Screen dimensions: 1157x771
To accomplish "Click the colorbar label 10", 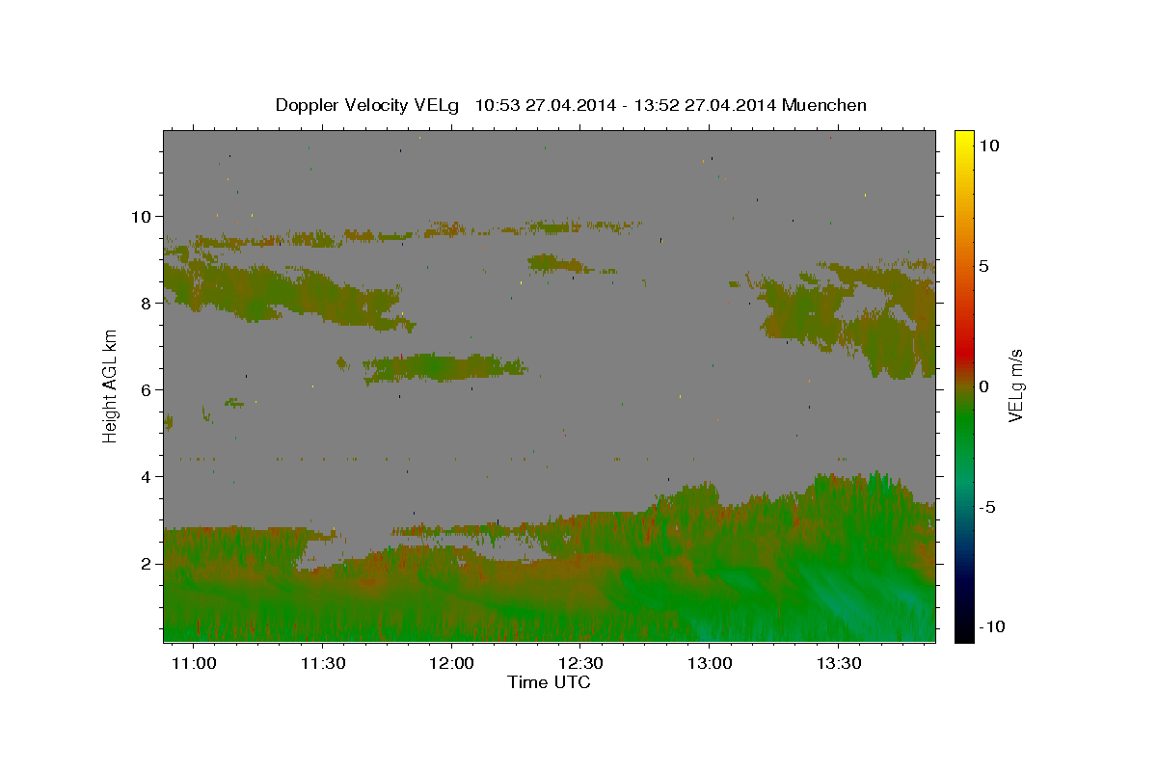I will pos(988,145).
